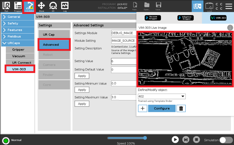Open the Camera settings tab
Viewport: 234px width, 145px height.
[54, 65]
